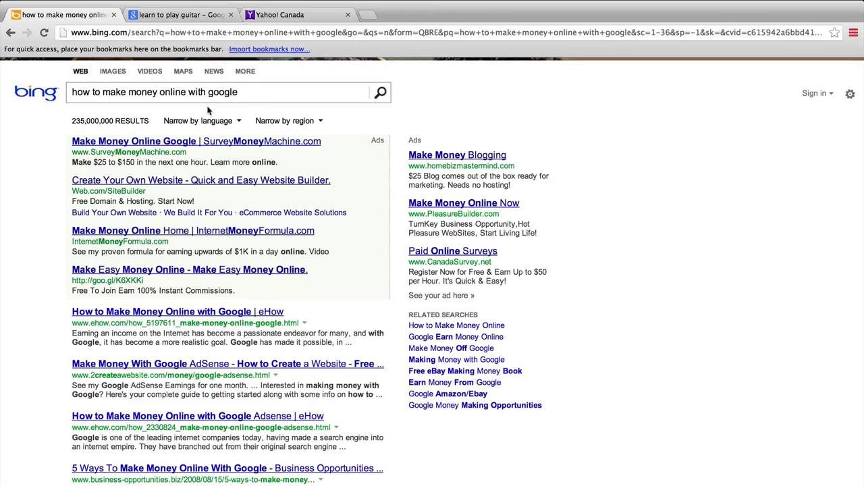This screenshot has width=864, height=486.
Task: Open the Sign in dropdown
Action: click(817, 93)
